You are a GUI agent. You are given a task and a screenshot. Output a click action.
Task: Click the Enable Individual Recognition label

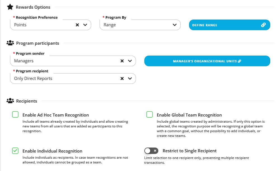coord(52,151)
